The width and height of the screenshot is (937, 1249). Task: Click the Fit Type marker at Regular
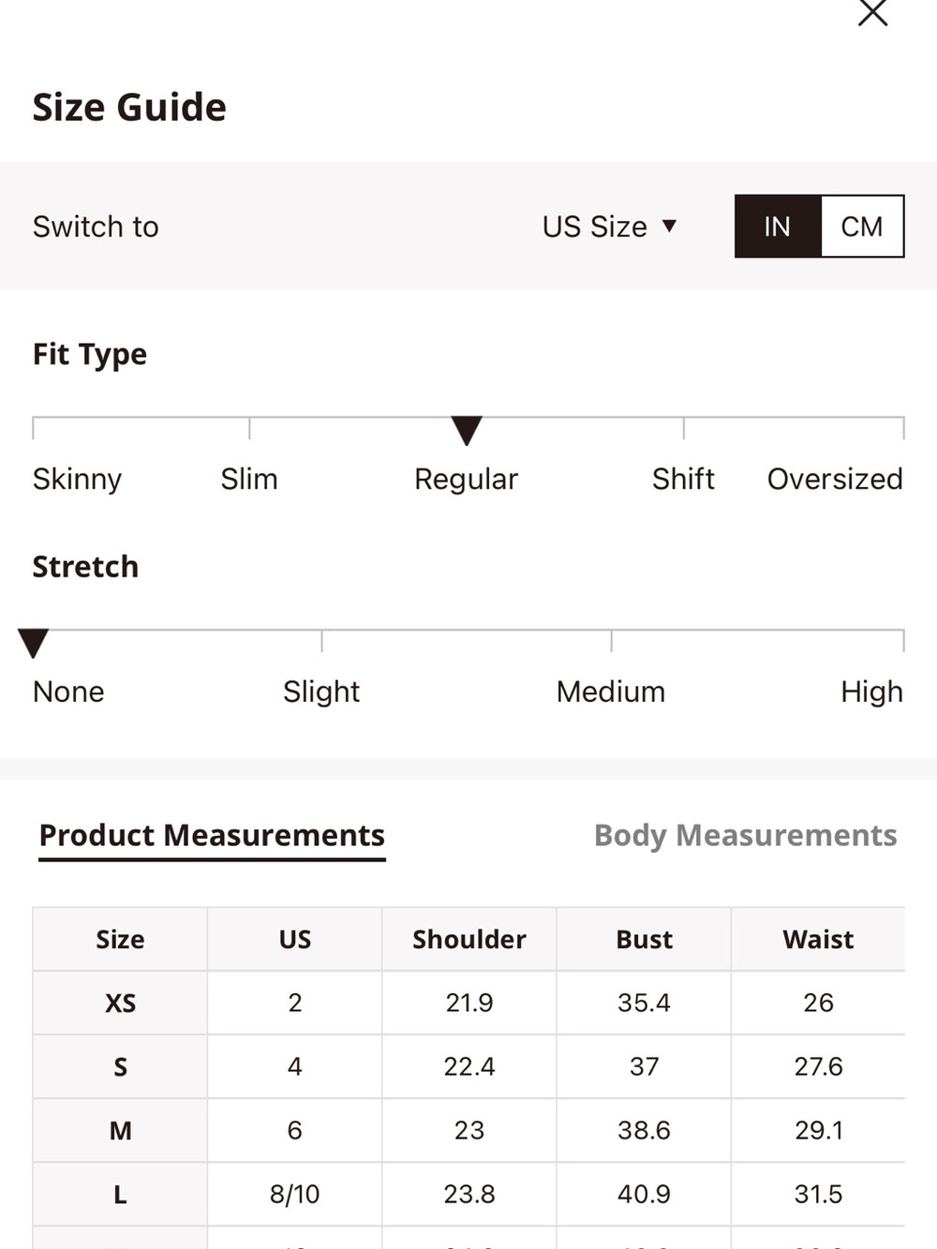[467, 430]
